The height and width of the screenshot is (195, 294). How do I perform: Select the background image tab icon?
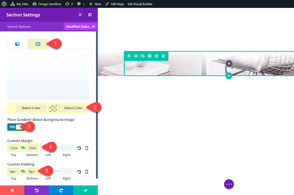[x=37, y=44]
